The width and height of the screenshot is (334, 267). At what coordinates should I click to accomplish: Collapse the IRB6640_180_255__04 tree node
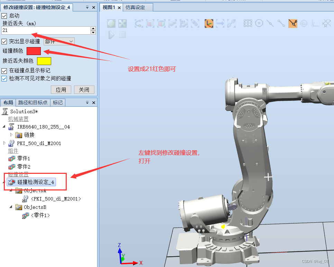click(x=4, y=126)
